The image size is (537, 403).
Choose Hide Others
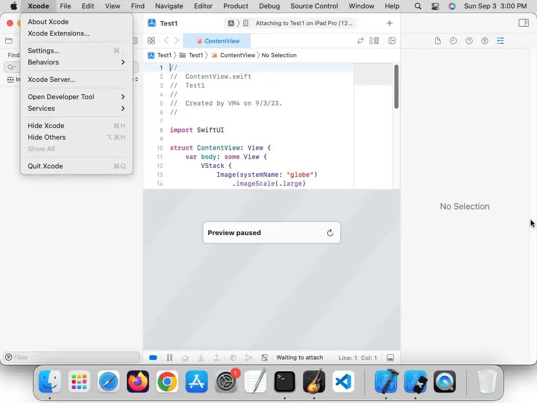coord(77,137)
